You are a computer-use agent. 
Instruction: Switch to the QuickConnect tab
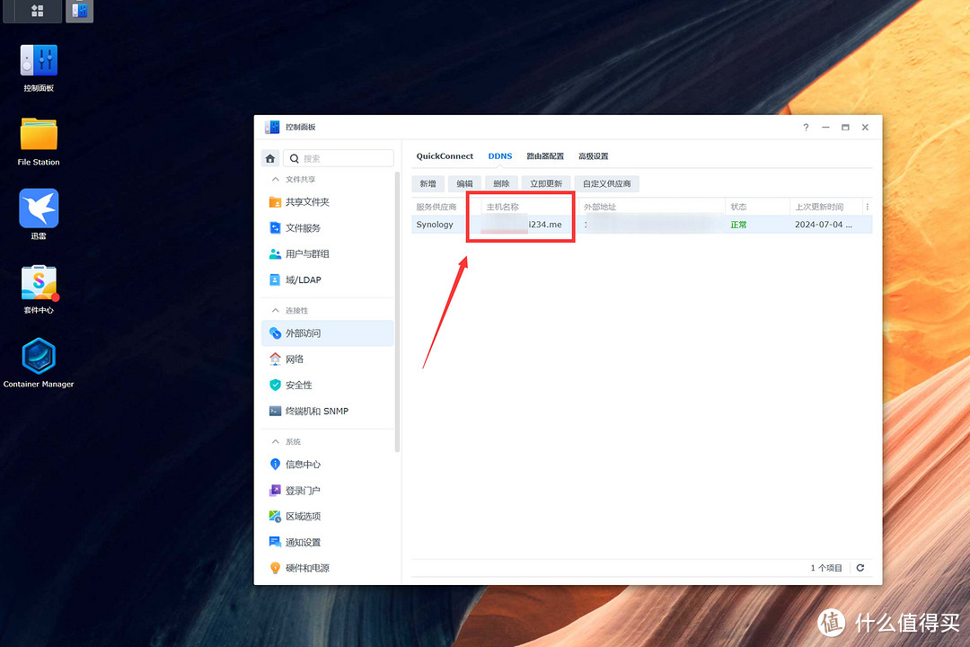(x=444, y=155)
